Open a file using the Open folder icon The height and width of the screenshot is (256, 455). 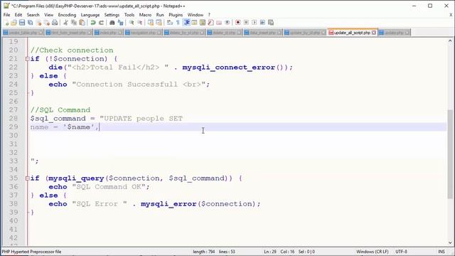14,23
